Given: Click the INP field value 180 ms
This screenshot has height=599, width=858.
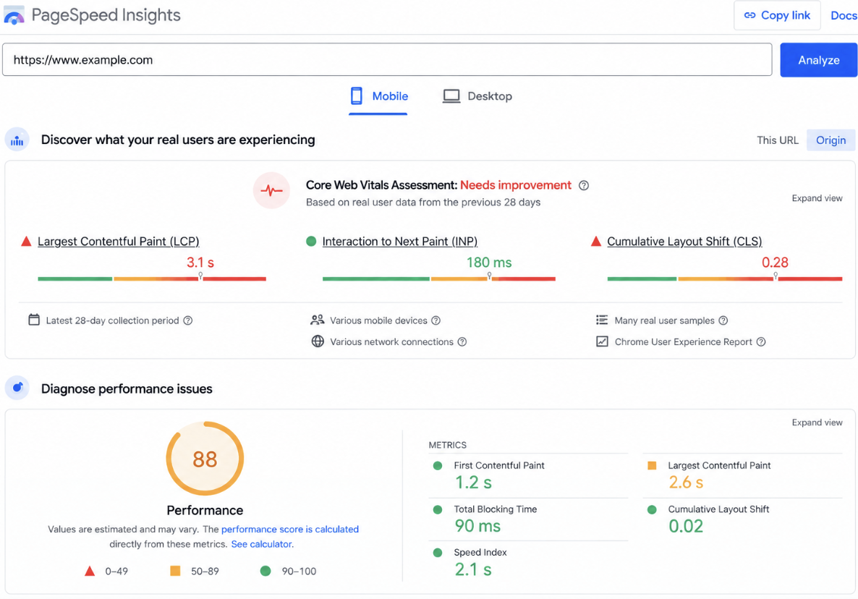Looking at the screenshot, I should click(x=488, y=263).
